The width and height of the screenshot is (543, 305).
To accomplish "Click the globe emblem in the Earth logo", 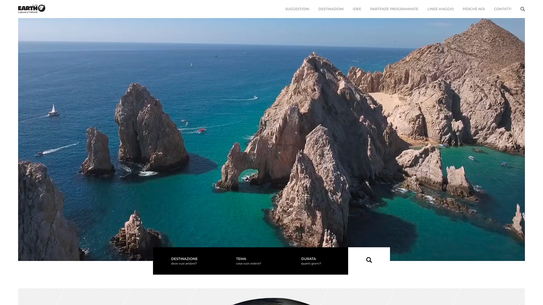I will coord(42,8).
